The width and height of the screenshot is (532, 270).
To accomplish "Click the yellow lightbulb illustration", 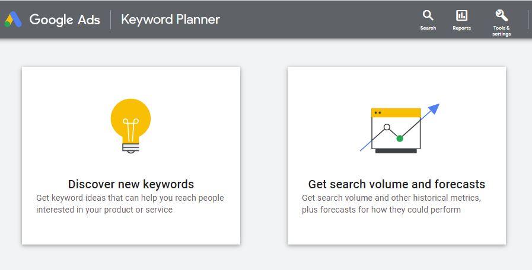I will pos(130,126).
